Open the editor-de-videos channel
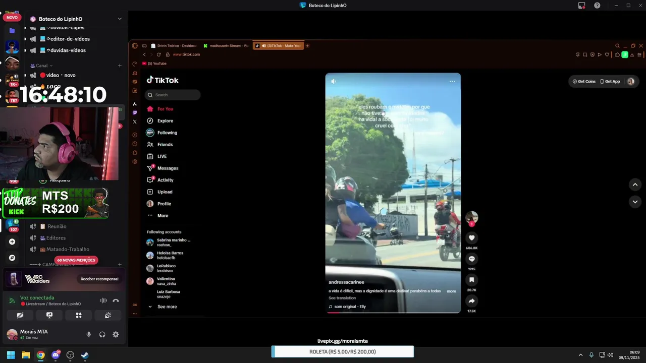Viewport: 646px width, 363px height. point(68,39)
